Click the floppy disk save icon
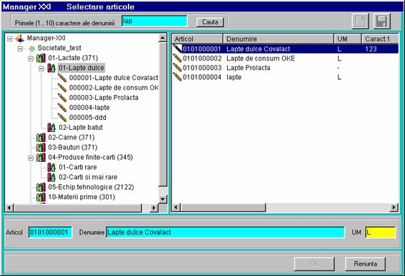The width and height of the screenshot is (405, 276). [x=381, y=21]
